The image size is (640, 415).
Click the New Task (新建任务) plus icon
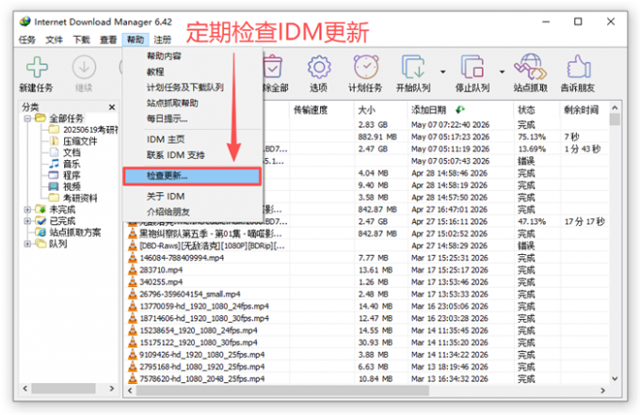[37, 68]
